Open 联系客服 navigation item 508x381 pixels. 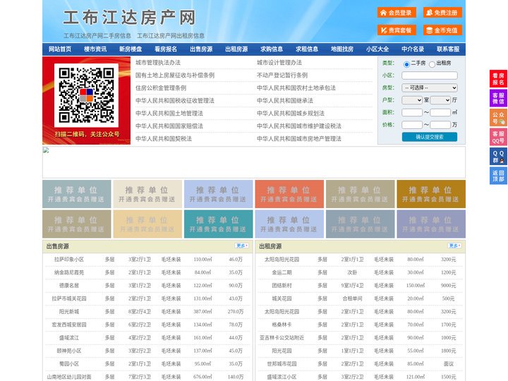[x=448, y=49]
